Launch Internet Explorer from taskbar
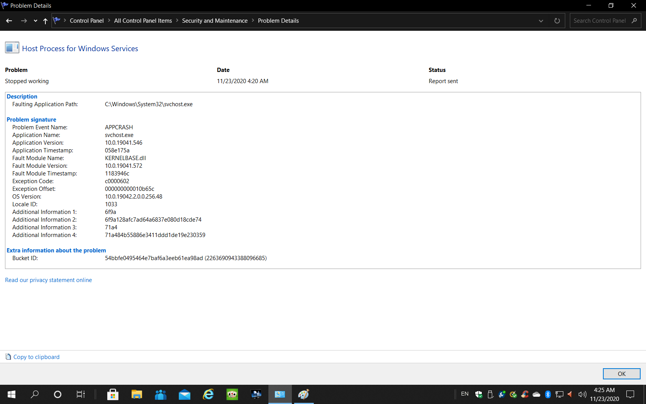This screenshot has width=646, height=404. 208,394
